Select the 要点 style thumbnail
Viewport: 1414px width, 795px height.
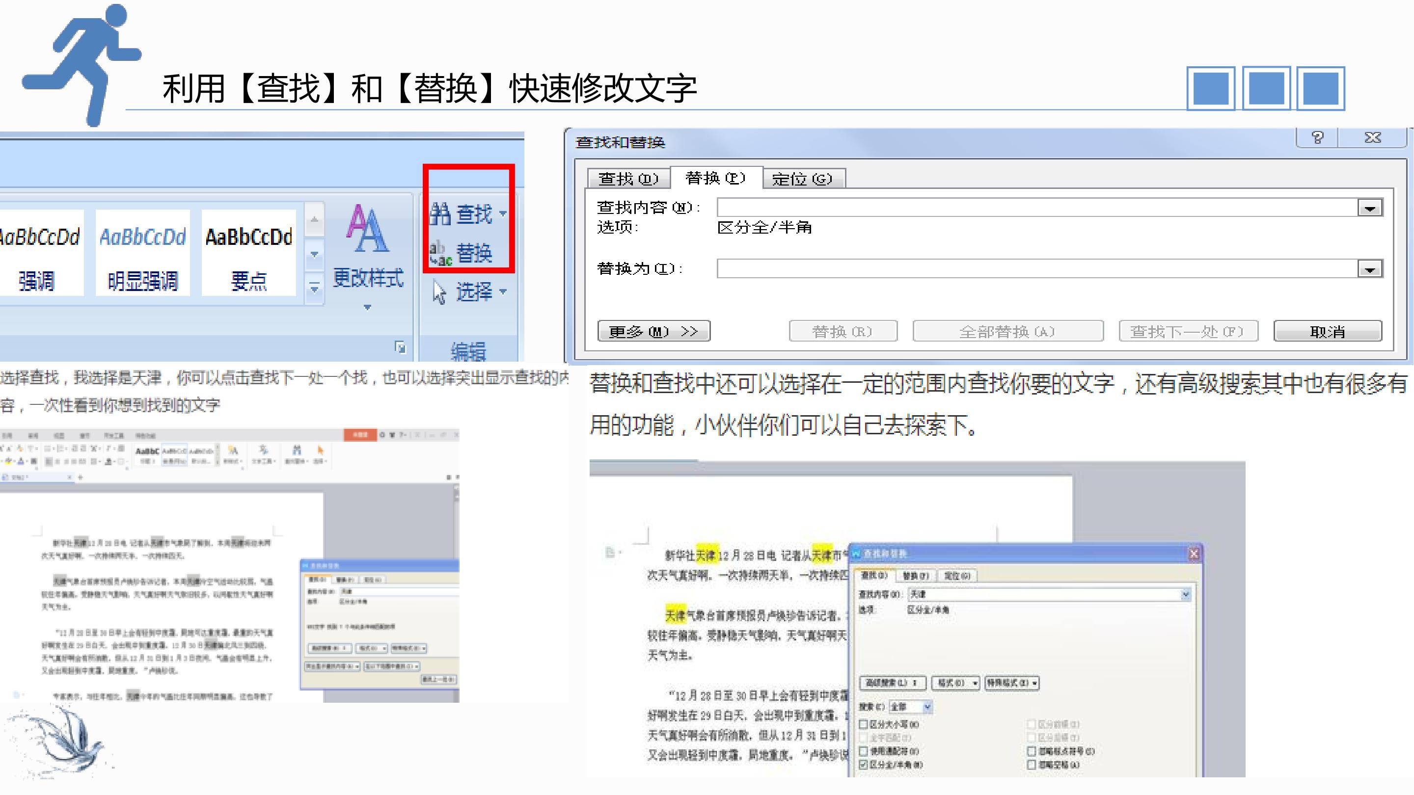(x=248, y=253)
